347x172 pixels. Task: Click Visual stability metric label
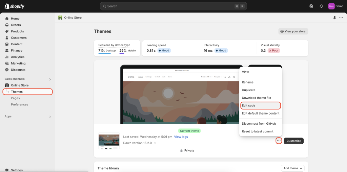point(270,45)
